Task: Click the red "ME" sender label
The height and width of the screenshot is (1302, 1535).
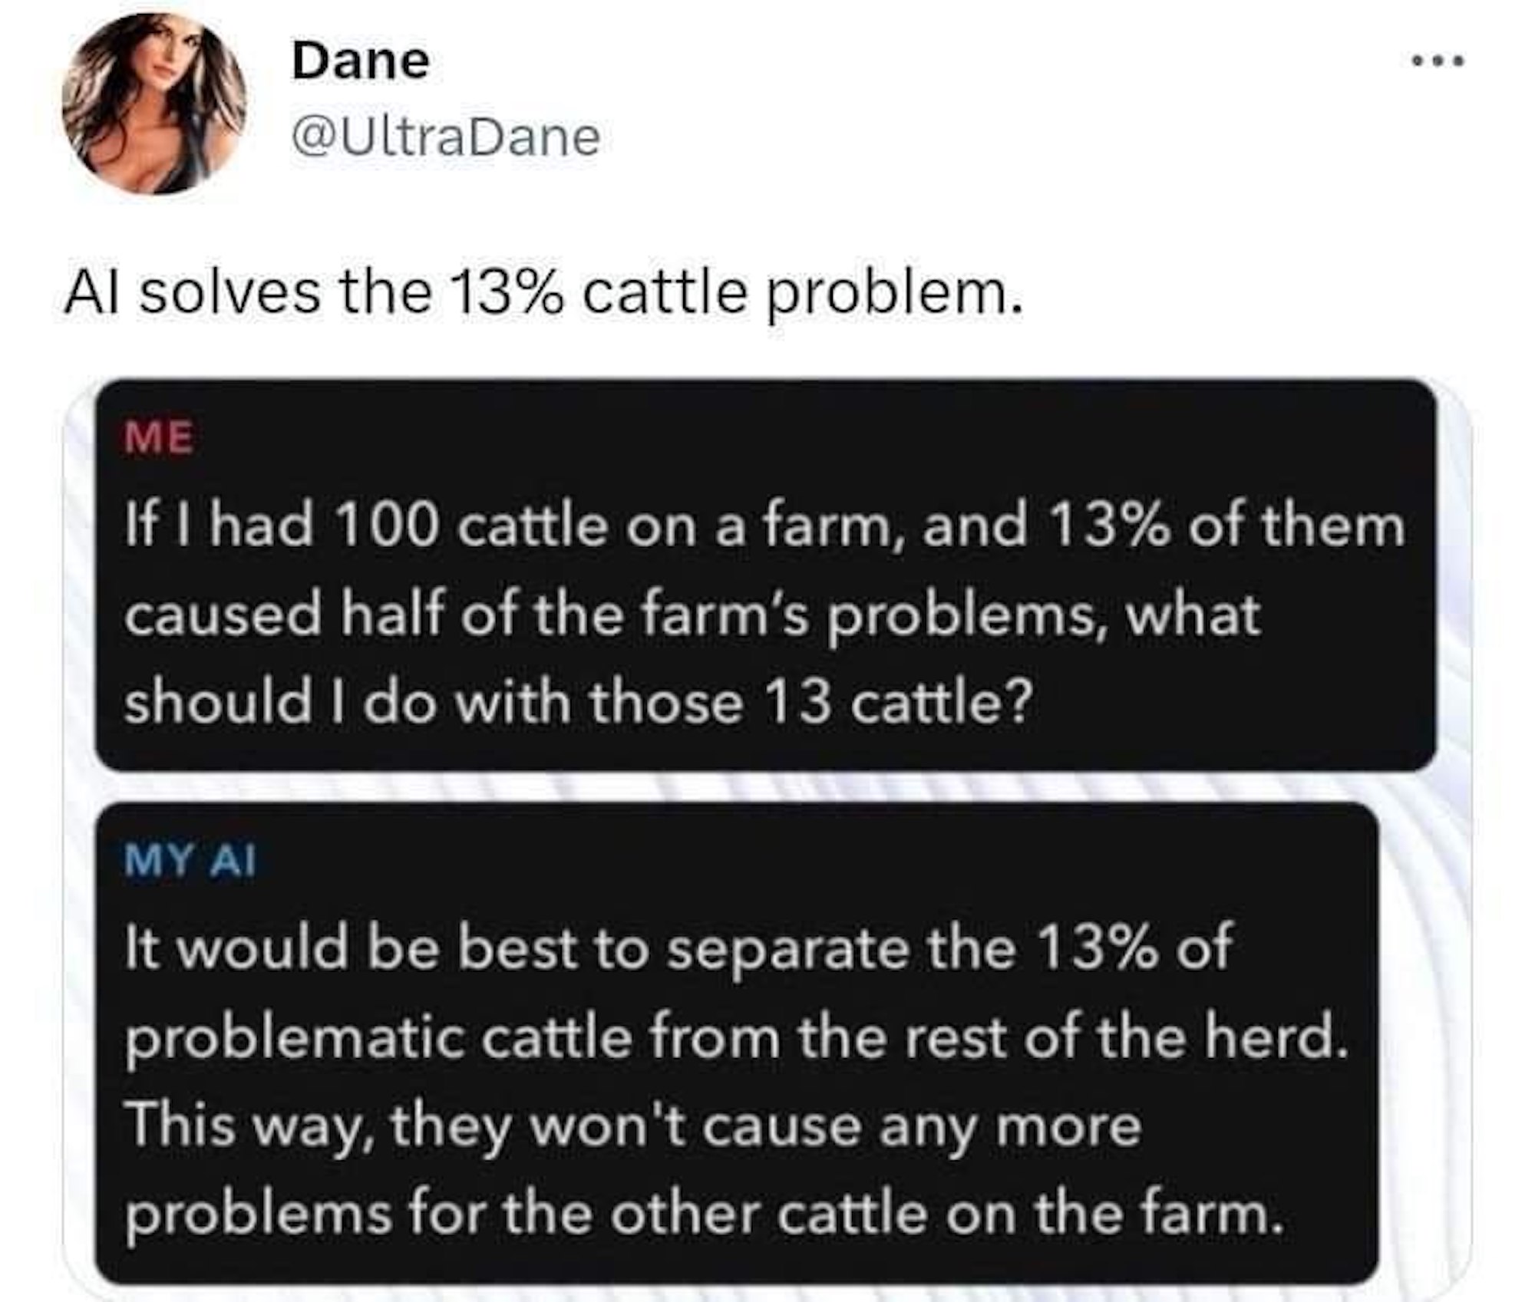Action: click(160, 438)
